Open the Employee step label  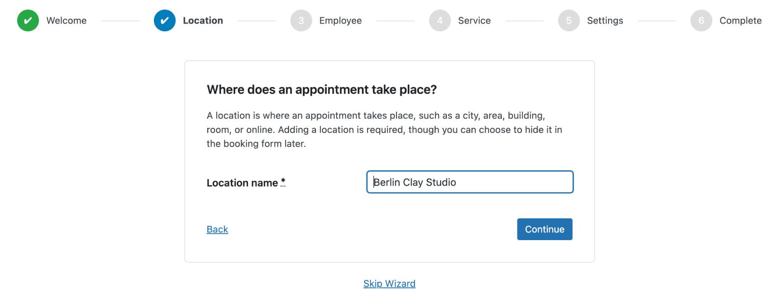click(341, 21)
